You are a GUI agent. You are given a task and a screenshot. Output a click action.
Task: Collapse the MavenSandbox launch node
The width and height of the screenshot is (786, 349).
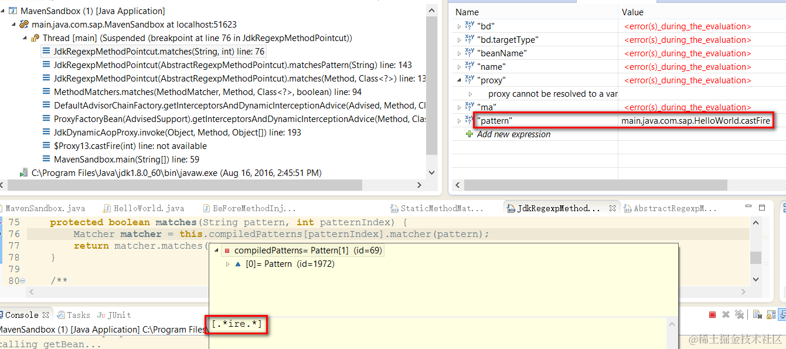[4, 11]
